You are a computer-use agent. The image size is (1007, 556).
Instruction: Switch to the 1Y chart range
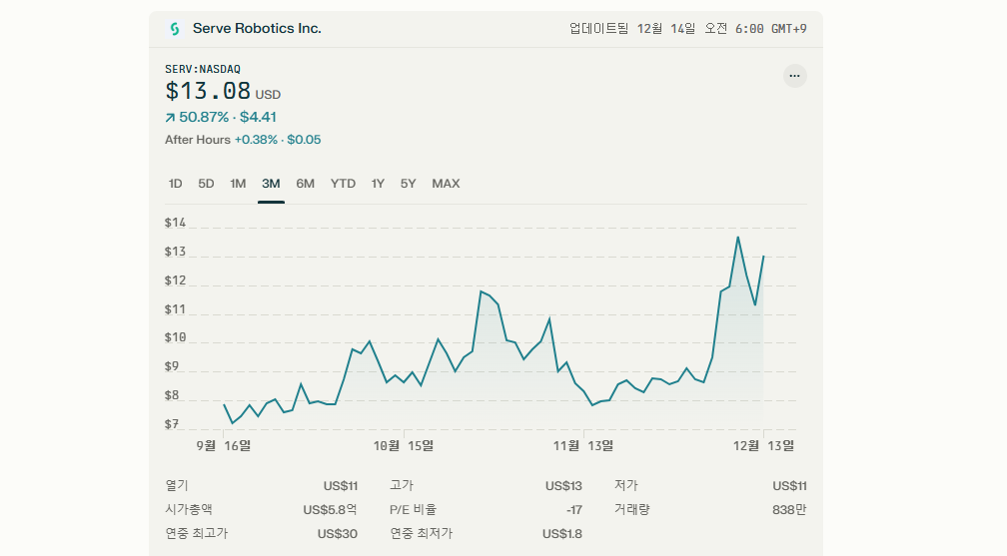pos(378,184)
